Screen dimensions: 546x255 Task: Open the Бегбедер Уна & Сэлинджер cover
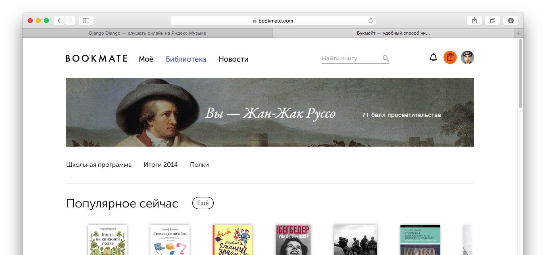pos(293,240)
